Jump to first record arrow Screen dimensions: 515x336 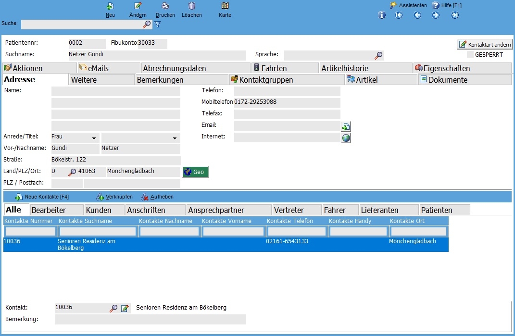click(x=399, y=15)
